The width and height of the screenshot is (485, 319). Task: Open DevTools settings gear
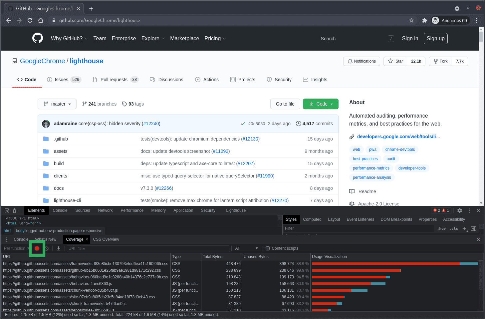click(460, 210)
